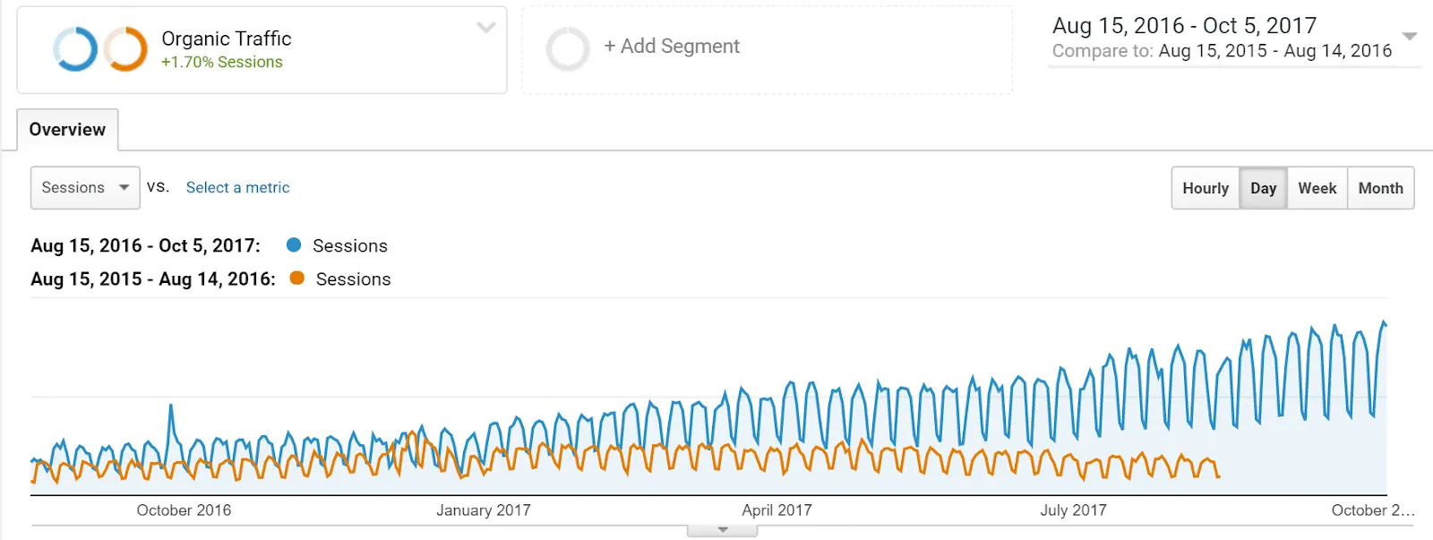
Task: Switch the graph to Week view
Action: pos(1317,188)
